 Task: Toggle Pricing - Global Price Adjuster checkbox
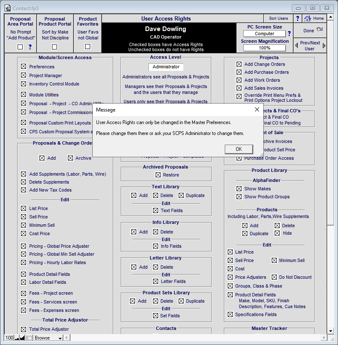click(23, 246)
